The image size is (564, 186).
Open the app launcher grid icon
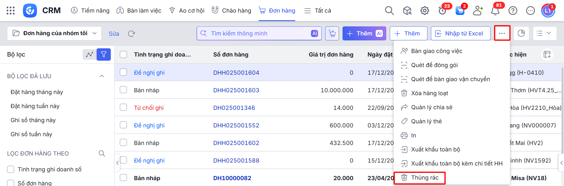pyautogui.click(x=11, y=11)
